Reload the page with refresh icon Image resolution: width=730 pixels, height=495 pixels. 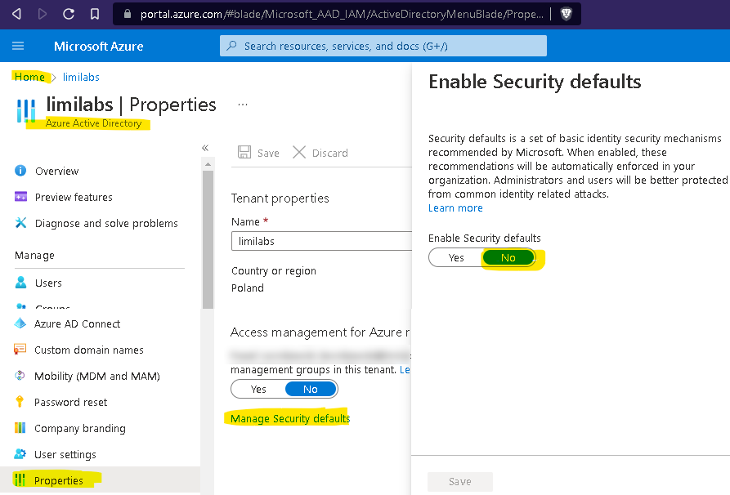tap(69, 14)
